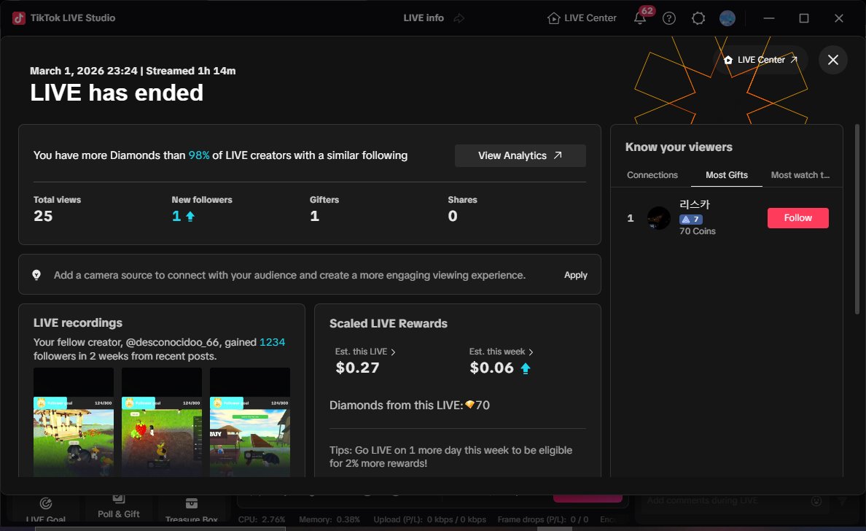Click the 리스카 viewer avatar
The width and height of the screenshot is (866, 531).
coord(658,217)
